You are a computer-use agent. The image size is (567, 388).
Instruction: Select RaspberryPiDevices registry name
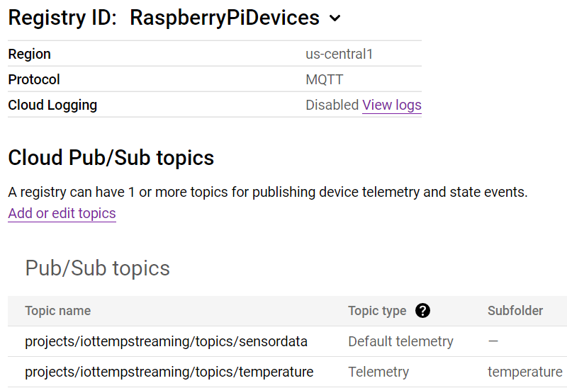[x=225, y=17]
